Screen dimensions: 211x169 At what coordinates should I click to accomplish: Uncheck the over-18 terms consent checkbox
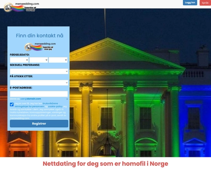click(12, 104)
